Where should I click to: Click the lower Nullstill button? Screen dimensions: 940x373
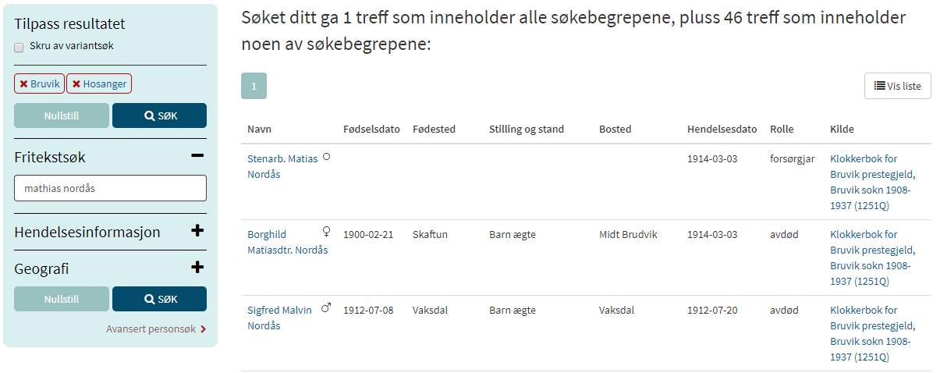[x=62, y=299]
